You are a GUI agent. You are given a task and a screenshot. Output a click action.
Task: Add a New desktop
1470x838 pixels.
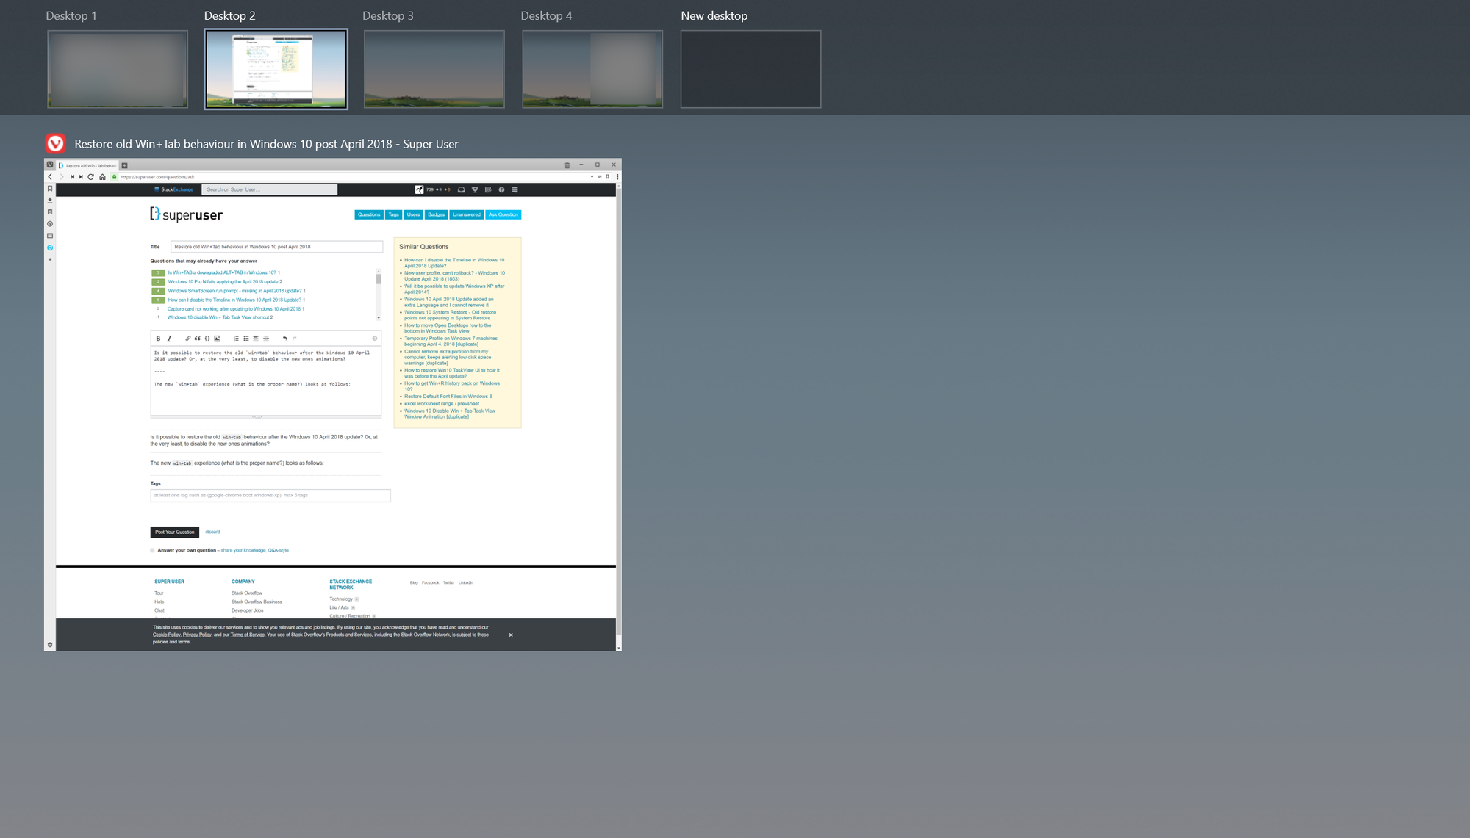750,69
